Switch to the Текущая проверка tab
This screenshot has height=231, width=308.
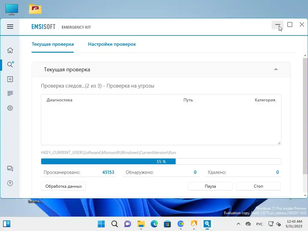tap(53, 44)
